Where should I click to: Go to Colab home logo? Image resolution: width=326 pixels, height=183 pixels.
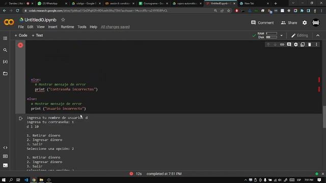pyautogui.click(x=9, y=22)
